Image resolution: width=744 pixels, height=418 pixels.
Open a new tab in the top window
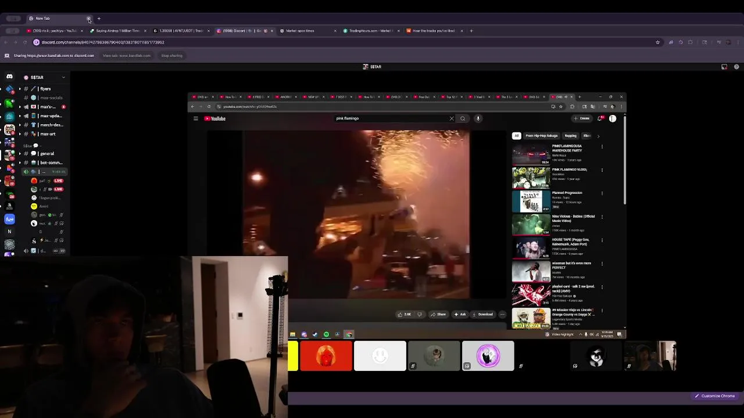point(99,19)
